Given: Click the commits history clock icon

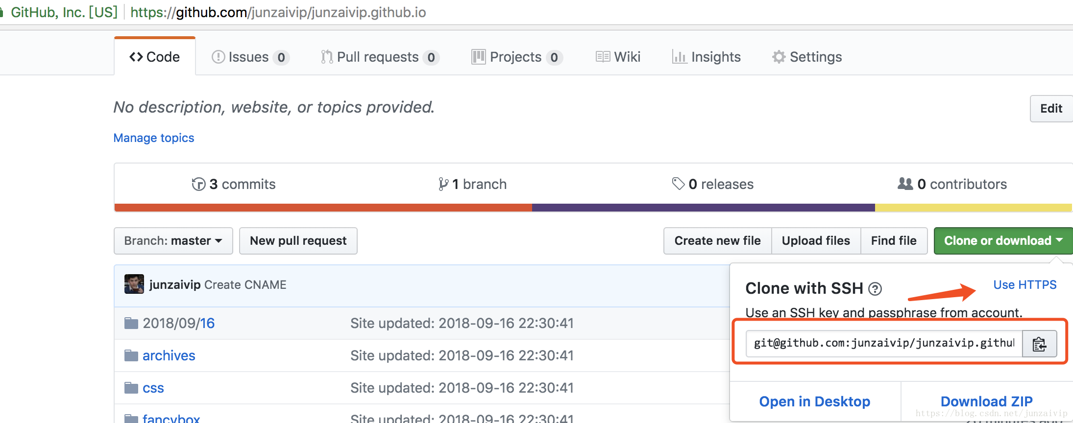Looking at the screenshot, I should [x=198, y=184].
